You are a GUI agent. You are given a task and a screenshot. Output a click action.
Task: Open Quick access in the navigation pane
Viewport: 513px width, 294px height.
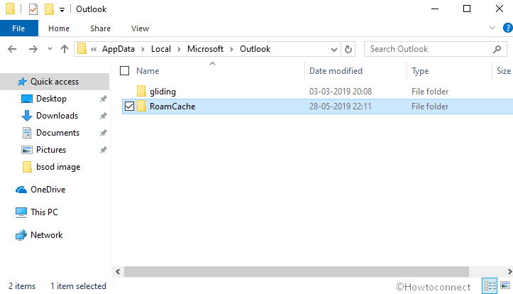(55, 82)
